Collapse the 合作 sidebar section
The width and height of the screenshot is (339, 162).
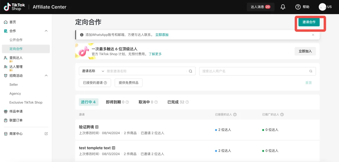coord(46,31)
